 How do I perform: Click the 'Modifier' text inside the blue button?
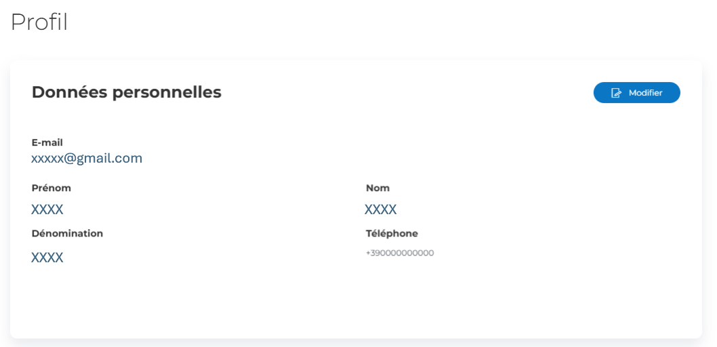click(x=646, y=93)
